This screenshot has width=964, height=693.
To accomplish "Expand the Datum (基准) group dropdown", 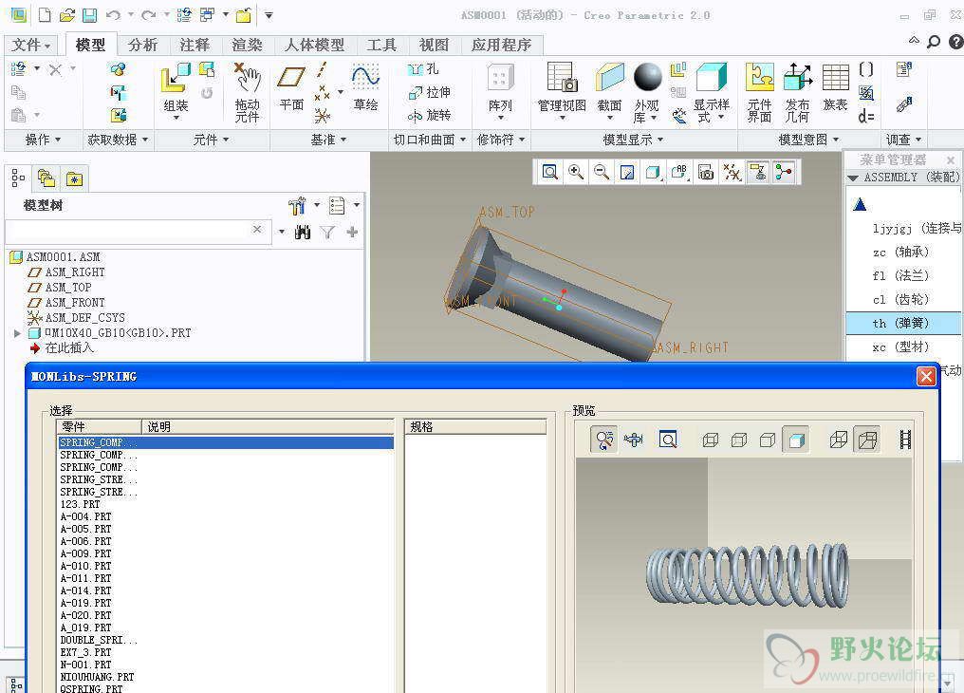I will [x=328, y=140].
